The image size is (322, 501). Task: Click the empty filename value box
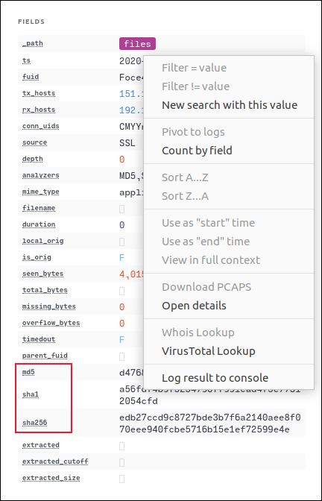[x=121, y=209]
